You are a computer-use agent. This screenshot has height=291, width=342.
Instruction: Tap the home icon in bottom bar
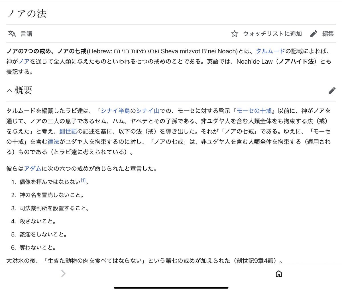(279, 274)
